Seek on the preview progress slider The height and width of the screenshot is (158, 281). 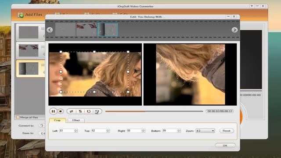click(x=154, y=111)
